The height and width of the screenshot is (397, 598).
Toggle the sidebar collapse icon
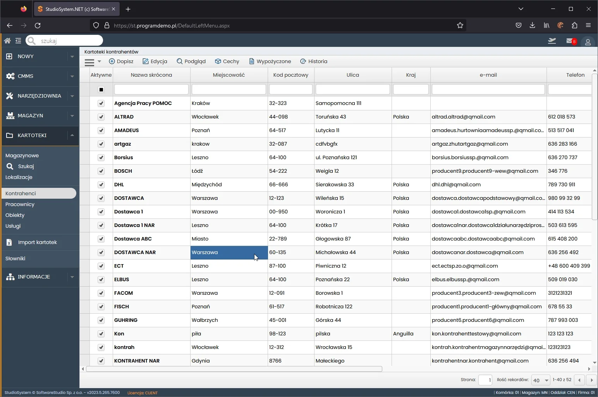click(x=18, y=41)
